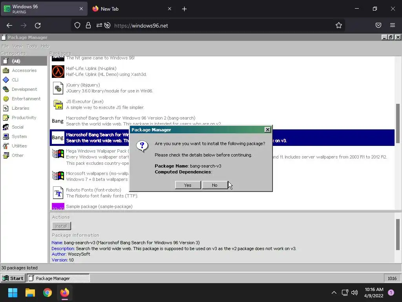Click Firefox icon in Windows taskbar

coord(65,293)
